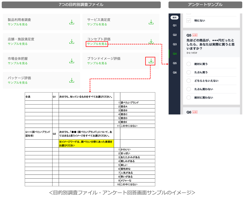Download the 市場全体把握 survey file
244x197 pixels.
[x=72, y=61]
